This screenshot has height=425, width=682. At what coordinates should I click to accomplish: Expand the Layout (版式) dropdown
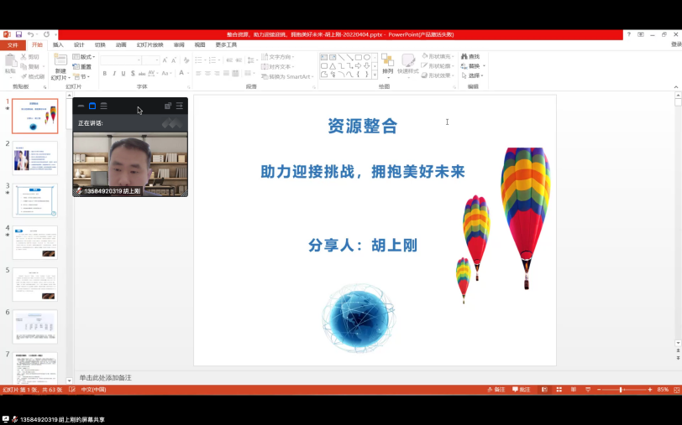click(83, 56)
